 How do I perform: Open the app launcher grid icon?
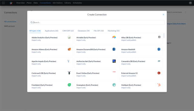[3, 3]
